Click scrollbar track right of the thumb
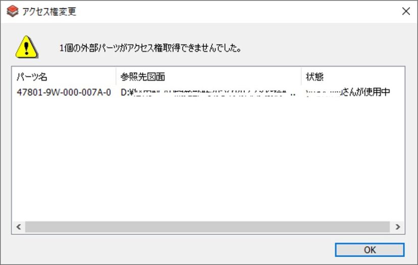The width and height of the screenshot is (418, 265). 391,227
